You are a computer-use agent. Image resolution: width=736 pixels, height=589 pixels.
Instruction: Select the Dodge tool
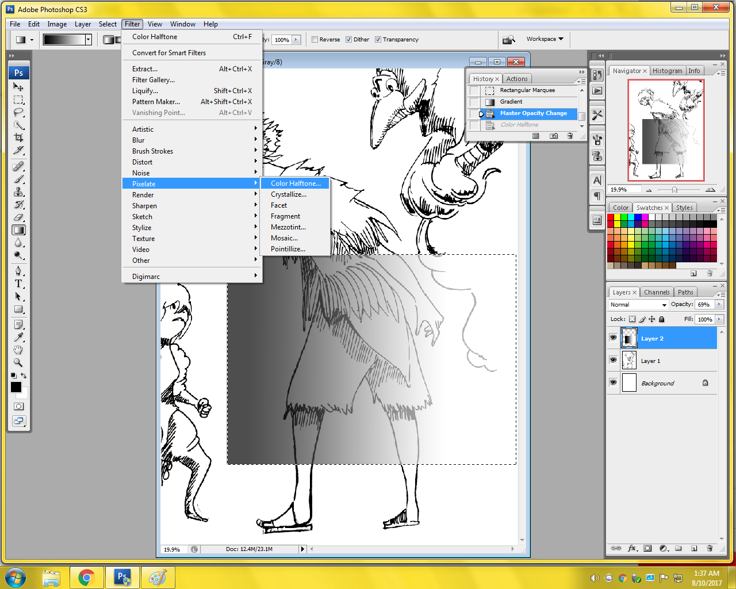point(18,255)
